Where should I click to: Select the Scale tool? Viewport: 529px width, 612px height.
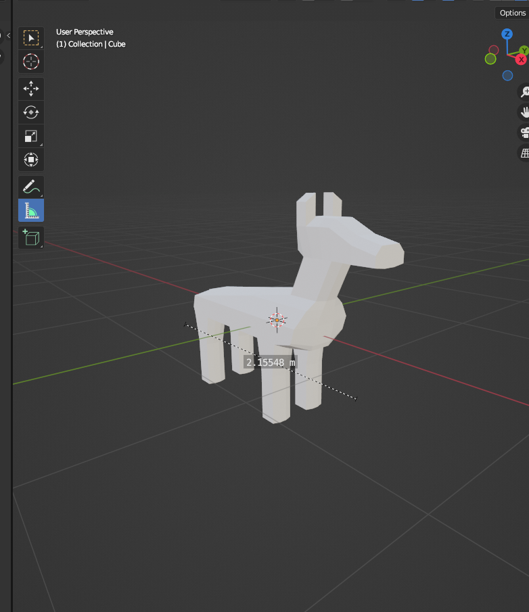(31, 136)
